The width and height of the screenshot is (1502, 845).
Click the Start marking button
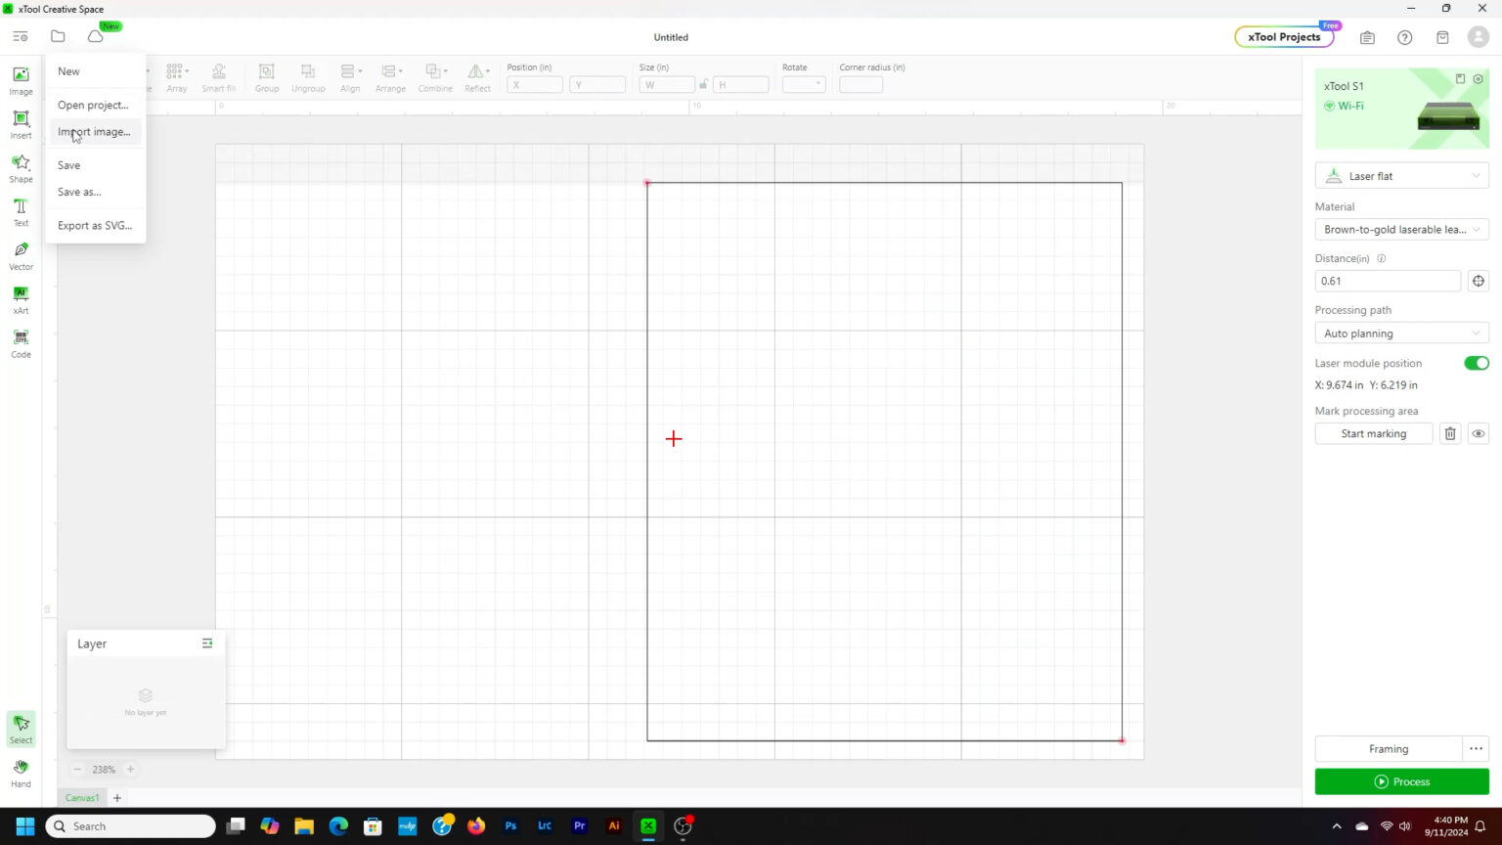click(x=1373, y=433)
